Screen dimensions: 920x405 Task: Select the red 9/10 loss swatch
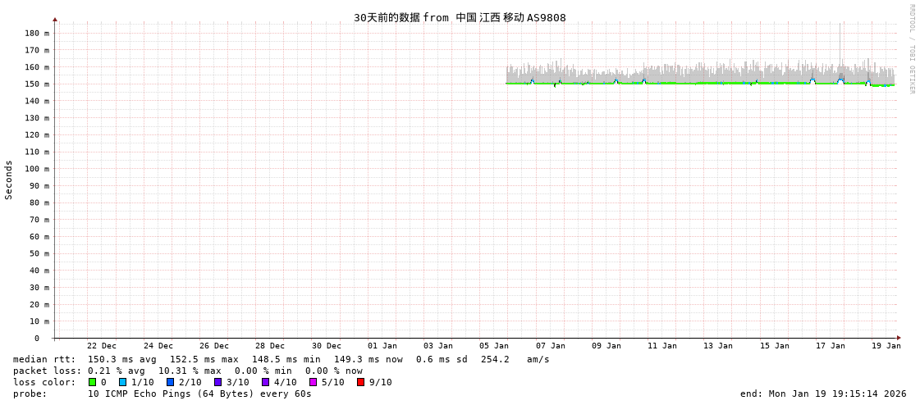360,382
